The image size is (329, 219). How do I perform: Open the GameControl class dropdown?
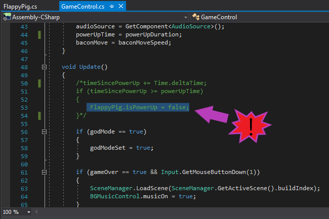260,17
